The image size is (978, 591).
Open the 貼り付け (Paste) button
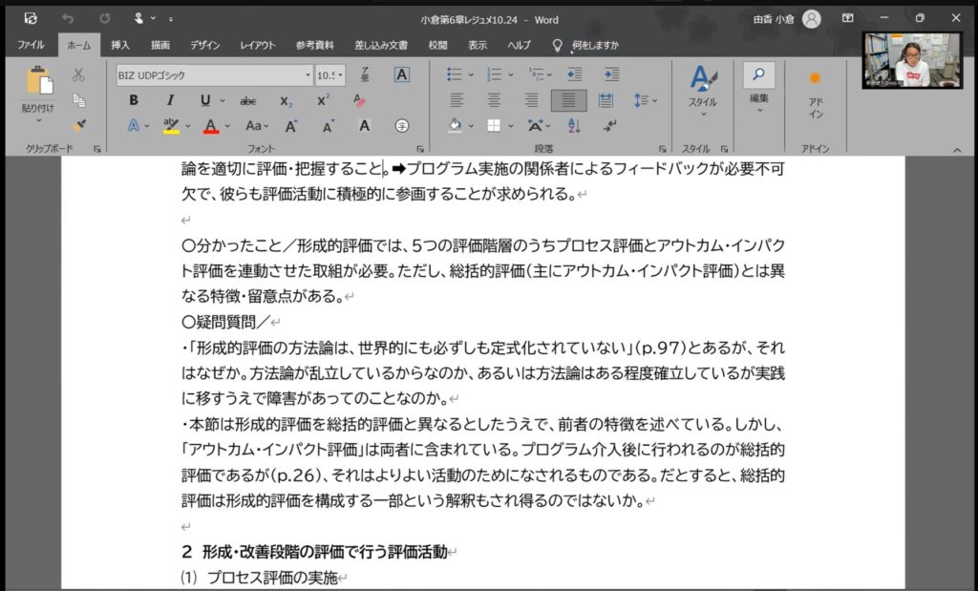39,86
